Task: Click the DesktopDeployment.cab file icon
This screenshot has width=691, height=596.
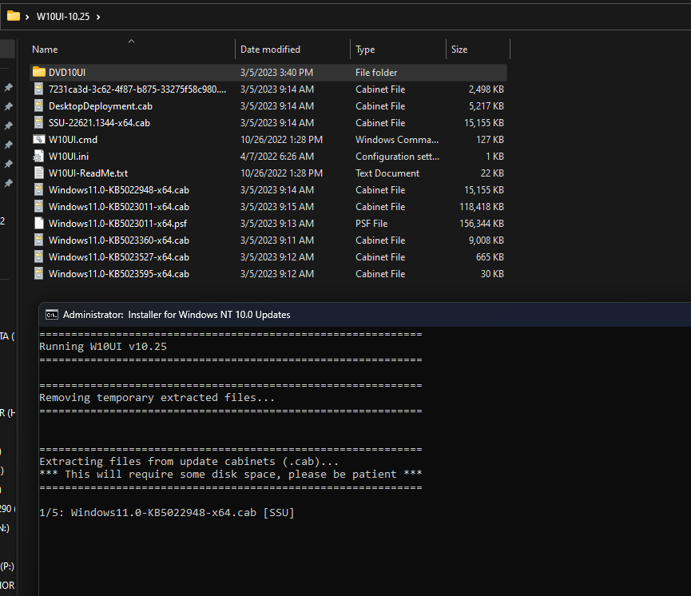Action: 39,105
